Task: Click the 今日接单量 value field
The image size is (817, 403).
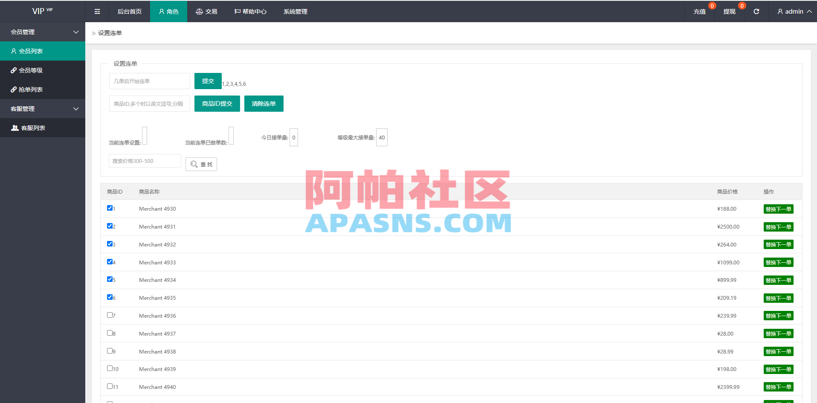Action: click(293, 137)
